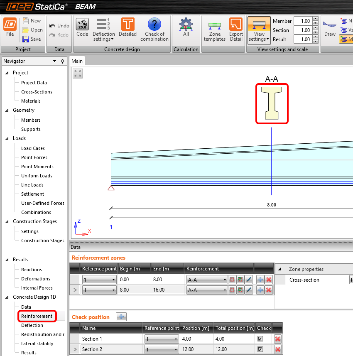This screenshot has height=356, width=353.
Task: Select Internal Forces in the Navigator
Action: tap(37, 288)
